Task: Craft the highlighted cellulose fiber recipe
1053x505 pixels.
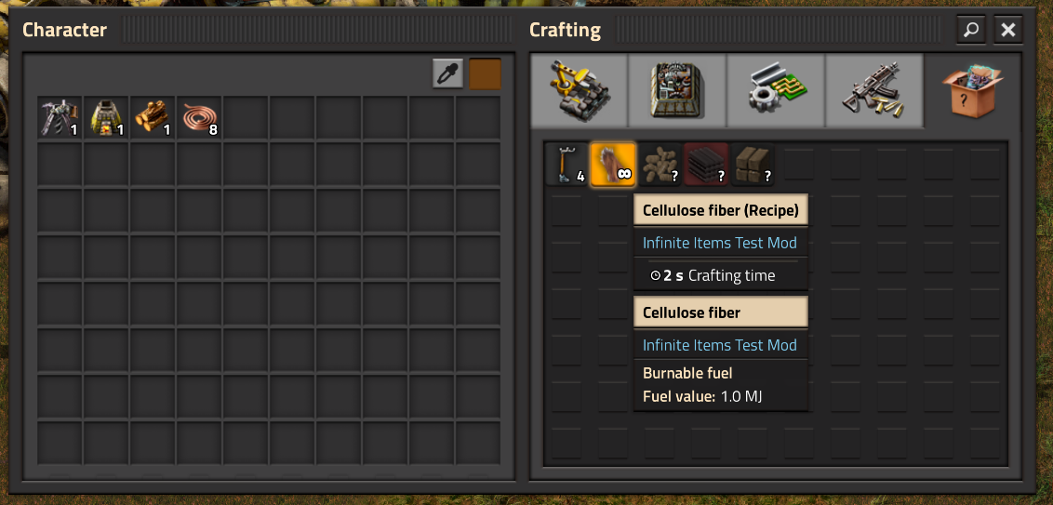Action: click(x=613, y=164)
